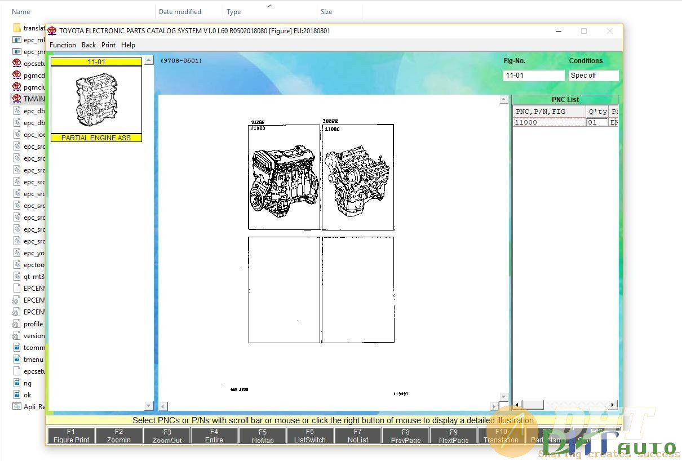This screenshot has height=461, width=682.
Task: Sort File Explorer by the Size column
Action: click(326, 11)
